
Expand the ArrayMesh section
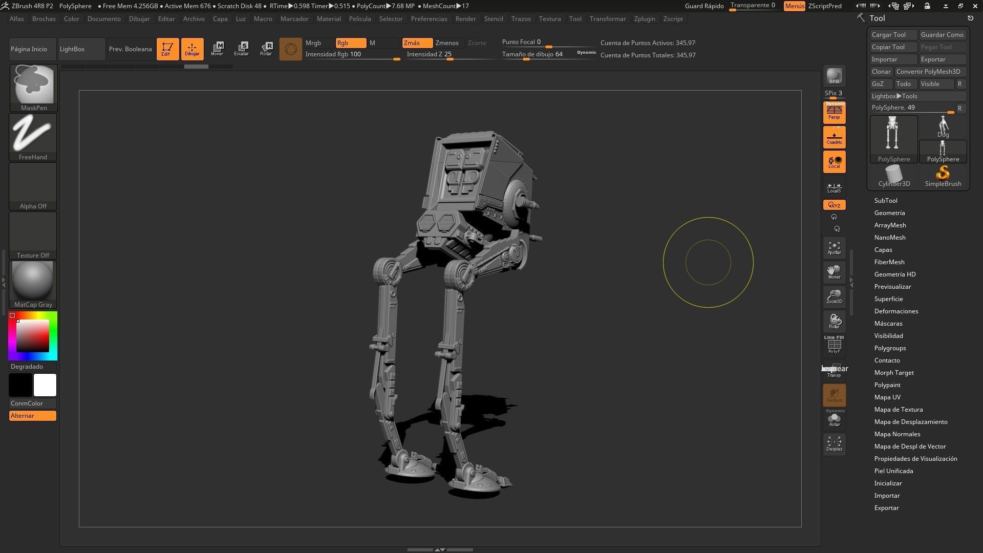(x=890, y=225)
